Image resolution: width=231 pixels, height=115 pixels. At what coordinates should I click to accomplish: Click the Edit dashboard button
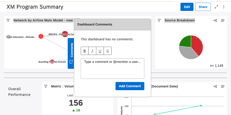coord(187,7)
